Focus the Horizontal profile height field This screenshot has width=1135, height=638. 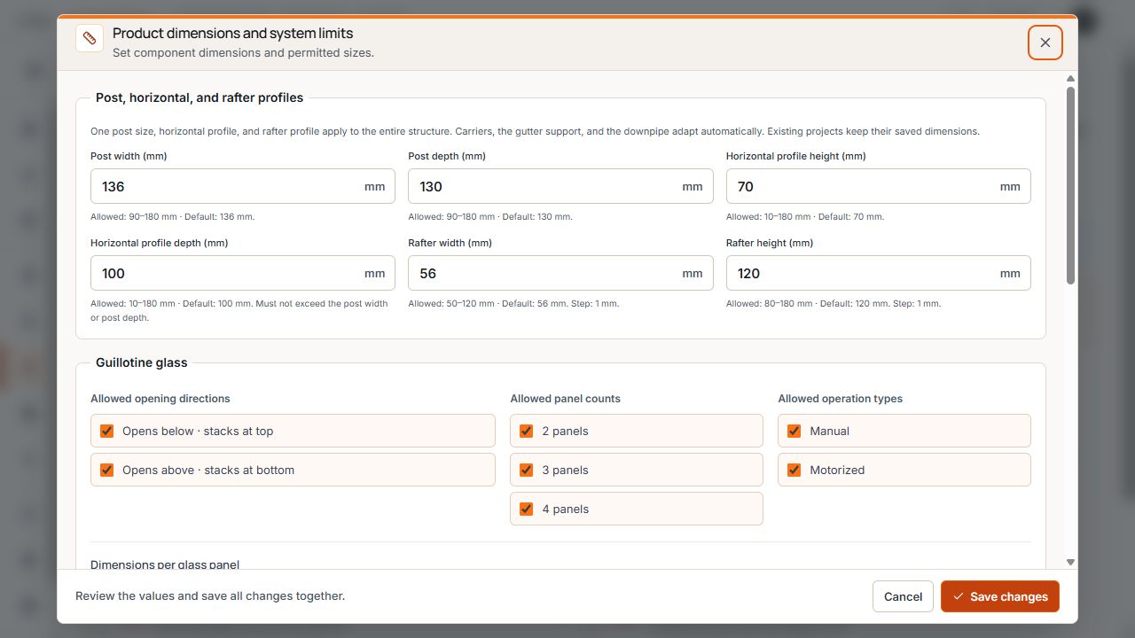(878, 186)
